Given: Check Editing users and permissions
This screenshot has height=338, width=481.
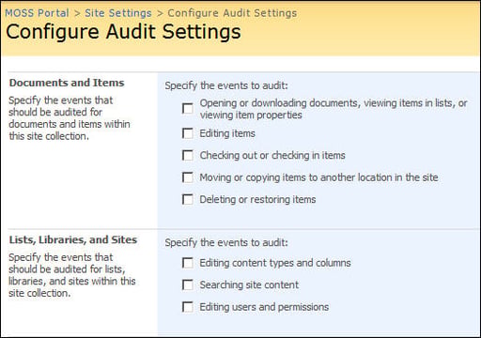Looking at the screenshot, I should click(x=188, y=307).
